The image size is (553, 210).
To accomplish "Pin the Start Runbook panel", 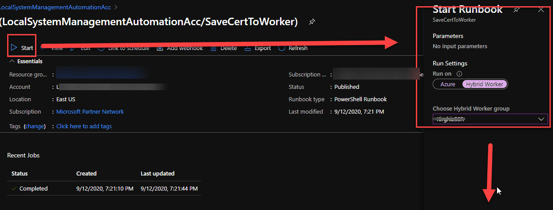I will click(516, 10).
